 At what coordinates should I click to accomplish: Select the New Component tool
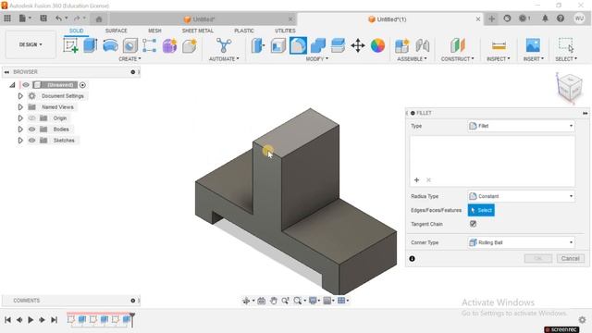coord(401,45)
